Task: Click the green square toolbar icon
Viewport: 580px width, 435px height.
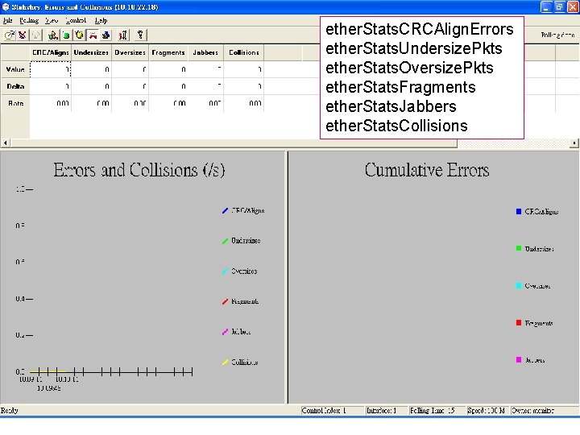Action: click(x=66, y=35)
